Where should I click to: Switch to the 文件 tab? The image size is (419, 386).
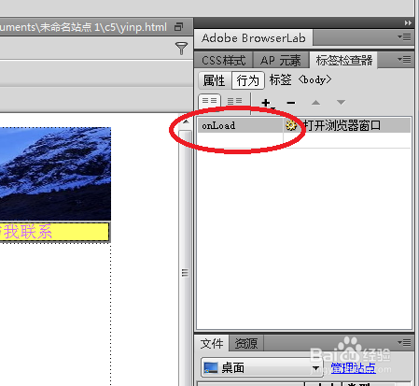[212, 344]
